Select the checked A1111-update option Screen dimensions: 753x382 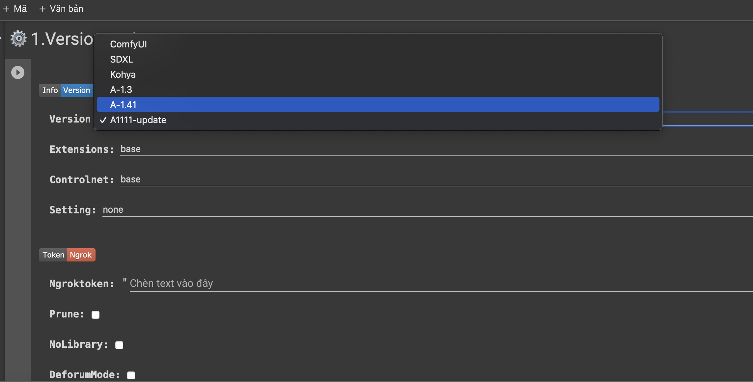tap(138, 120)
